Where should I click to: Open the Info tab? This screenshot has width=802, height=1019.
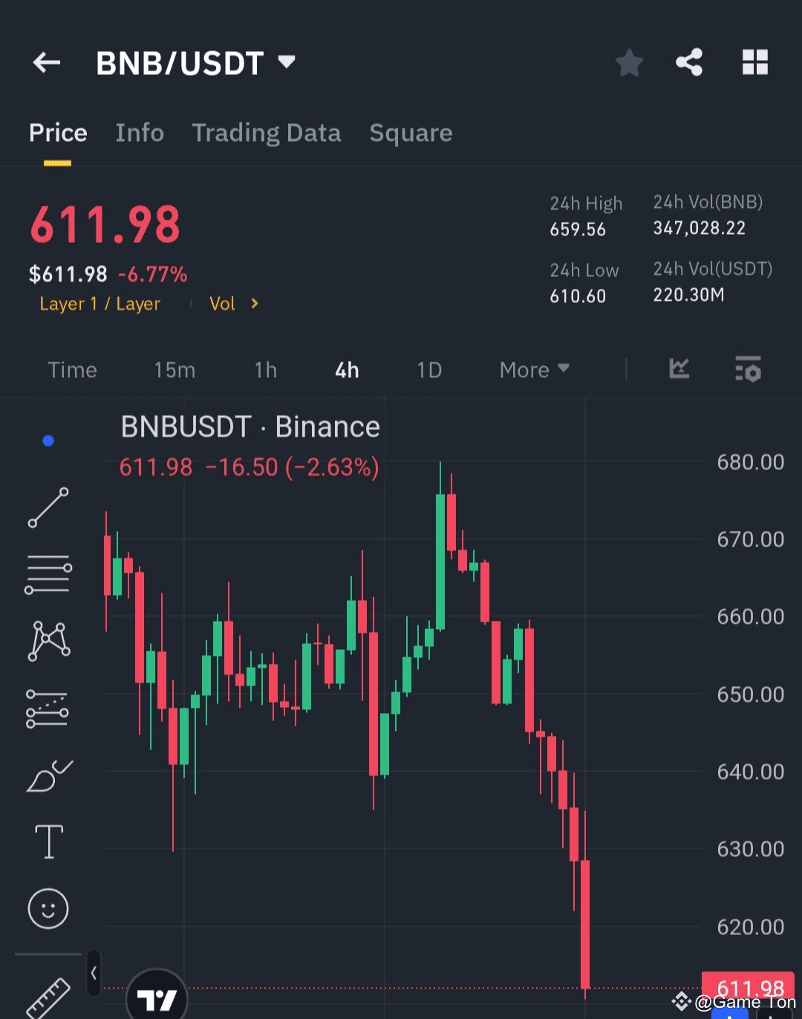point(140,133)
